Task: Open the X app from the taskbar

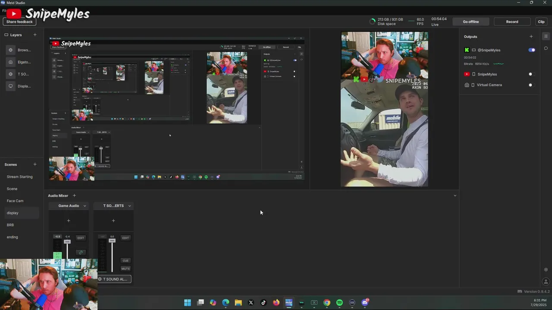Action: coord(251,303)
